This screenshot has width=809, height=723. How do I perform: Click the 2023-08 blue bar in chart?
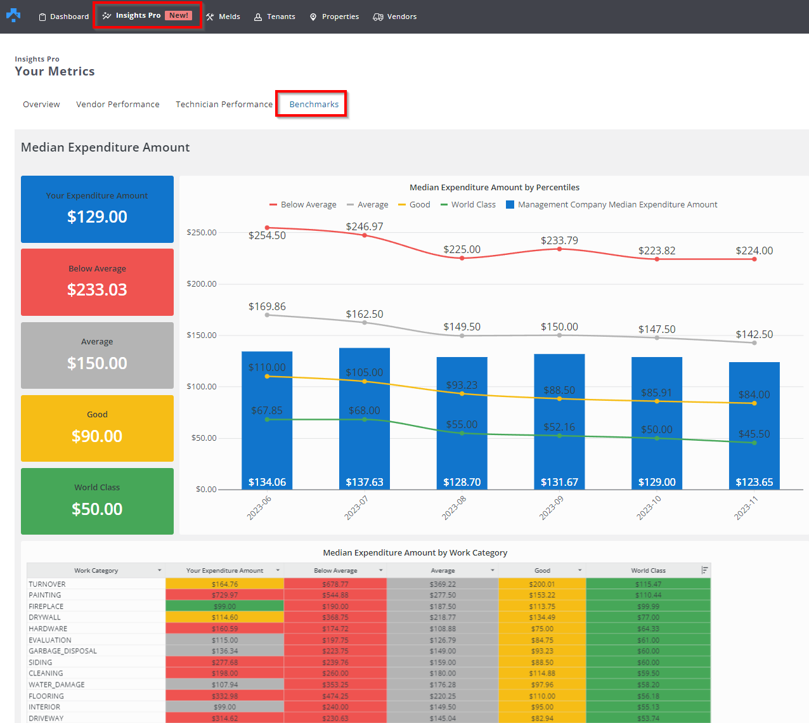[462, 444]
